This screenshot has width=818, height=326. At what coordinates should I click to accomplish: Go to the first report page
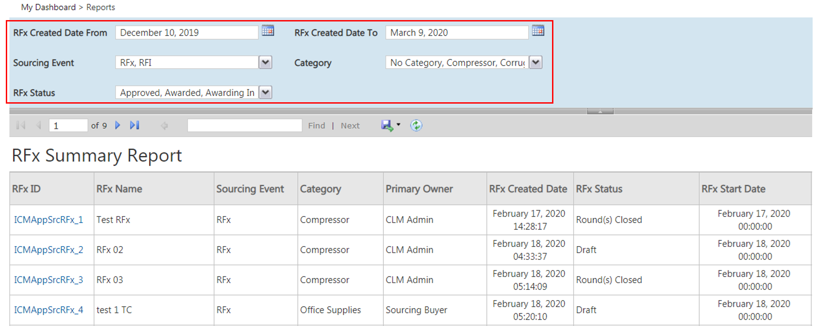point(21,125)
